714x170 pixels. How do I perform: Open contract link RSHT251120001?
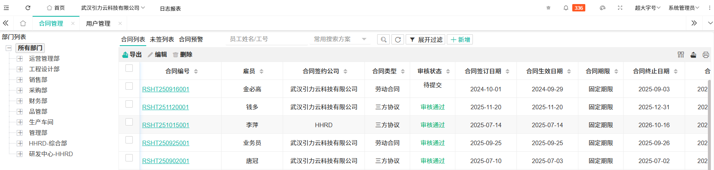tap(165, 107)
